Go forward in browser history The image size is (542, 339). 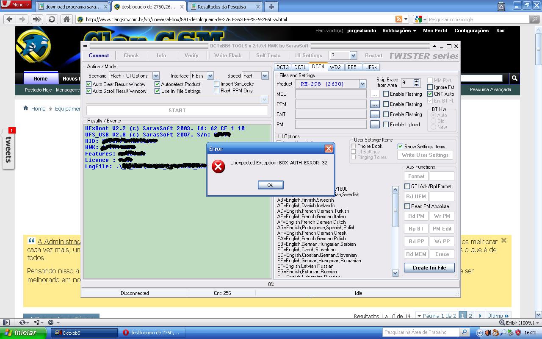[x=22, y=19]
